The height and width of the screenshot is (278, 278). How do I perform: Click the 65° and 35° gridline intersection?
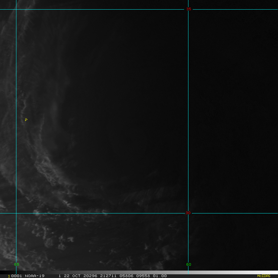pyautogui.click(x=16, y=9)
